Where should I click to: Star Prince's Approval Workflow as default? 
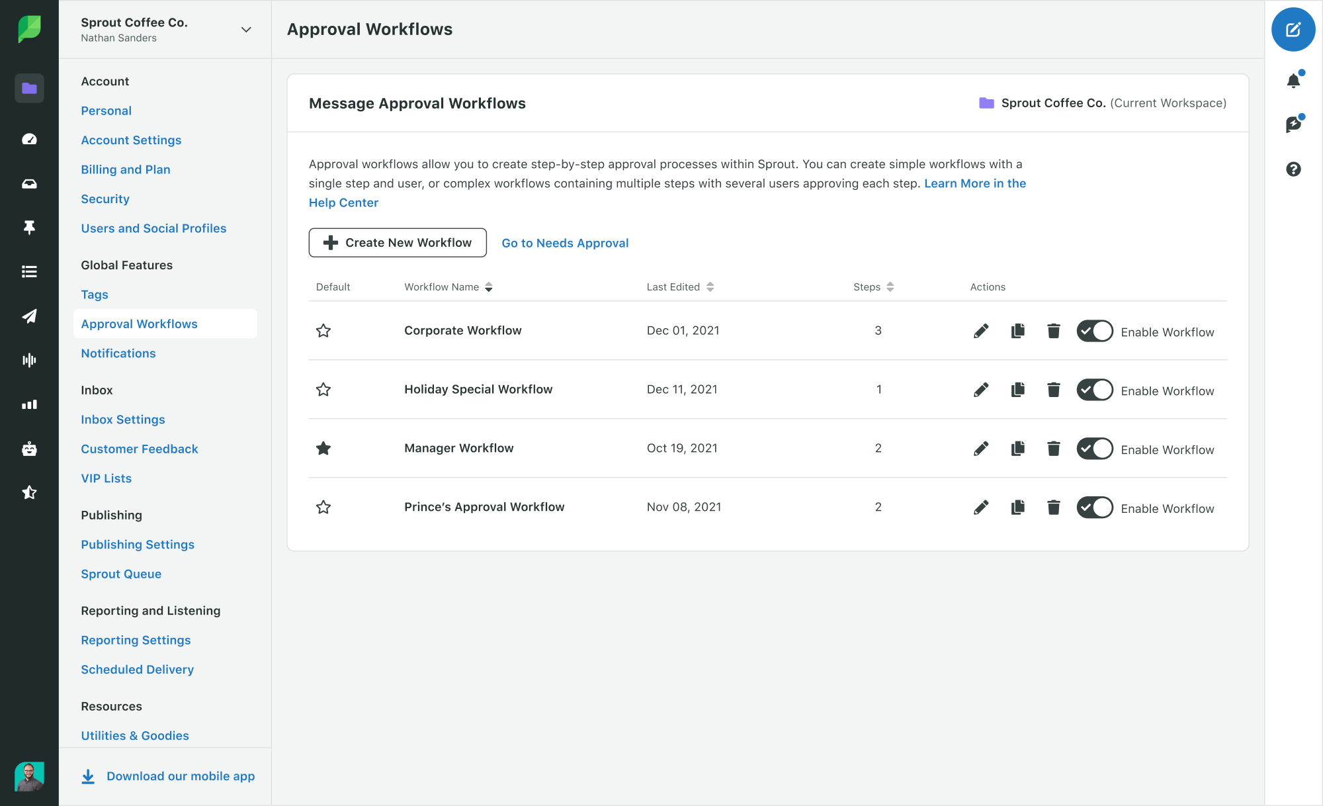pos(323,508)
